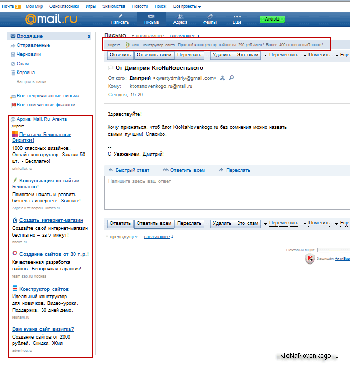Open the Ещё header menu
Viewport: 350px width, 368px height.
tap(237, 19)
